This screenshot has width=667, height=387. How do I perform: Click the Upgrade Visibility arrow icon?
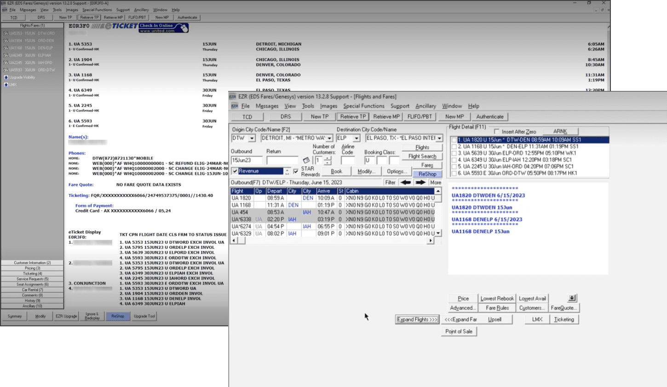pos(6,77)
